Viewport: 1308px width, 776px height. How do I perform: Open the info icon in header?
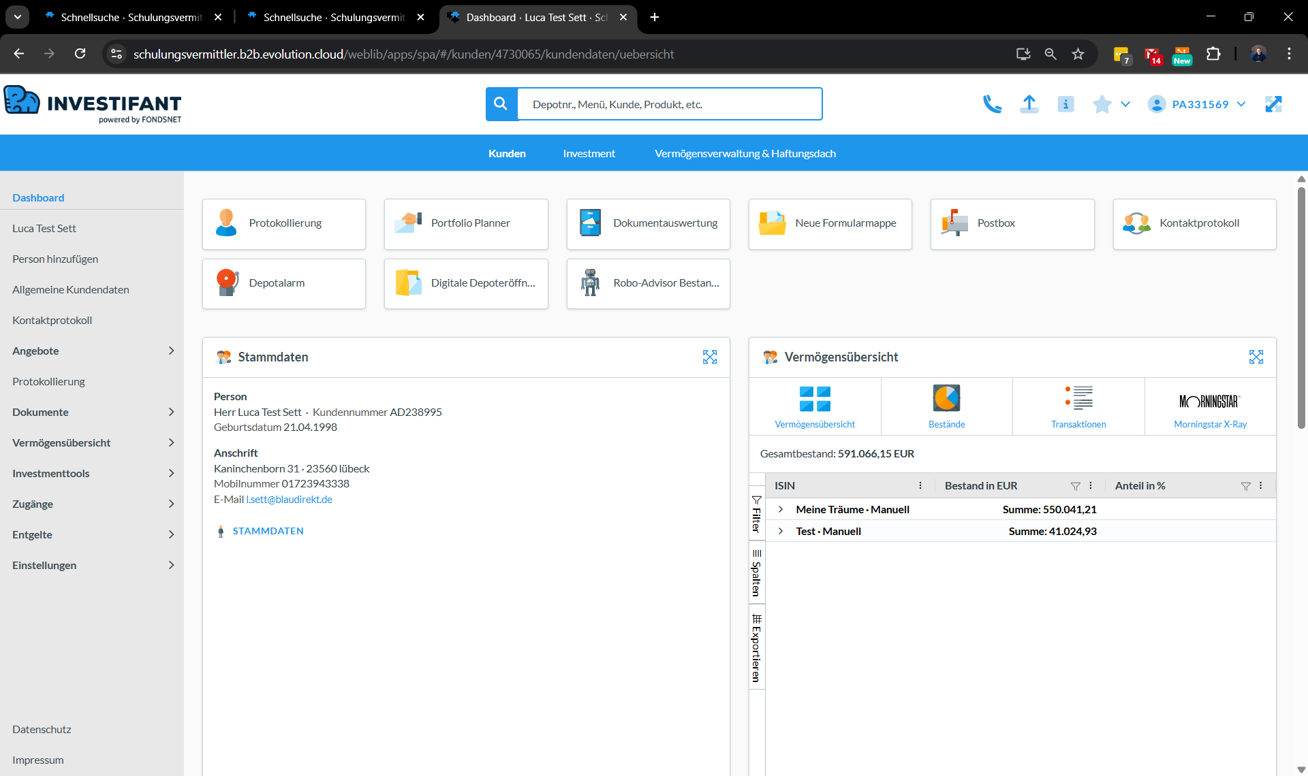click(1065, 104)
